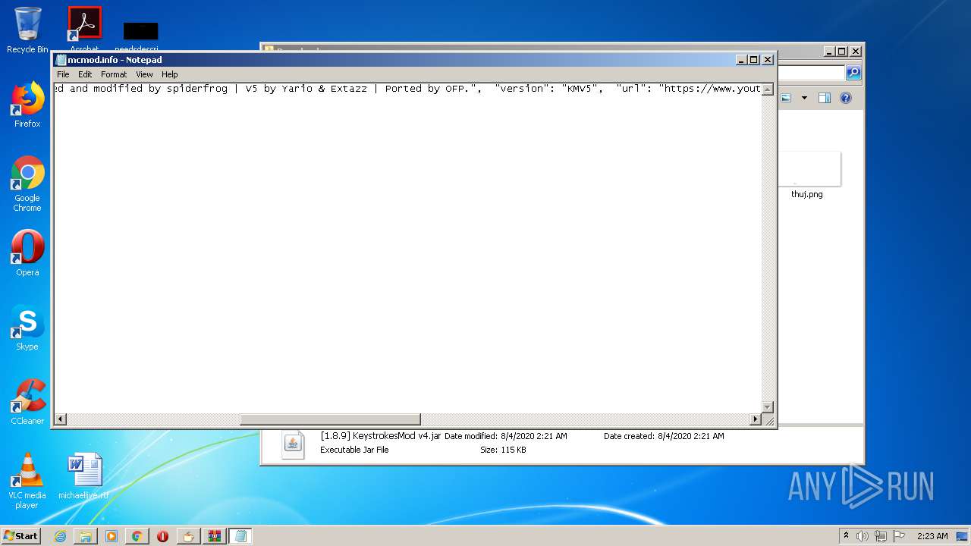Click Notepad horizontal scrollbar right arrow

click(x=755, y=419)
